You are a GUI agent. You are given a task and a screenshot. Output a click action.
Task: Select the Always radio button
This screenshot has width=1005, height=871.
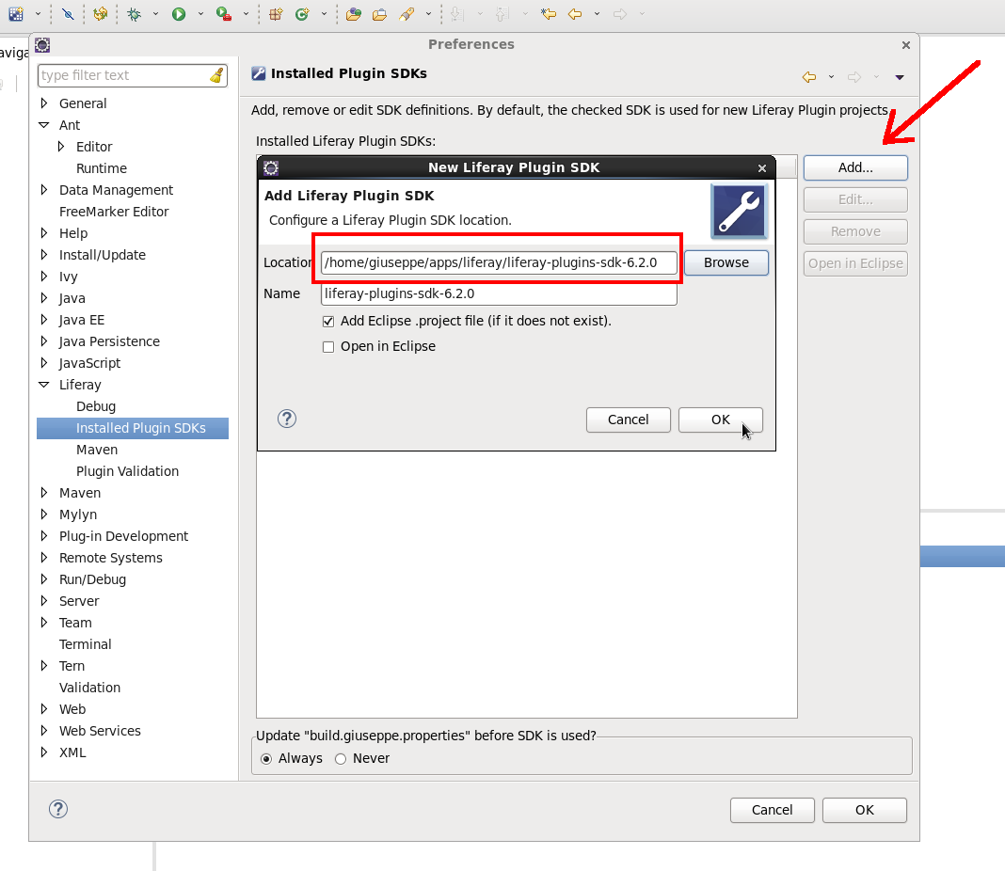pyautogui.click(x=266, y=759)
